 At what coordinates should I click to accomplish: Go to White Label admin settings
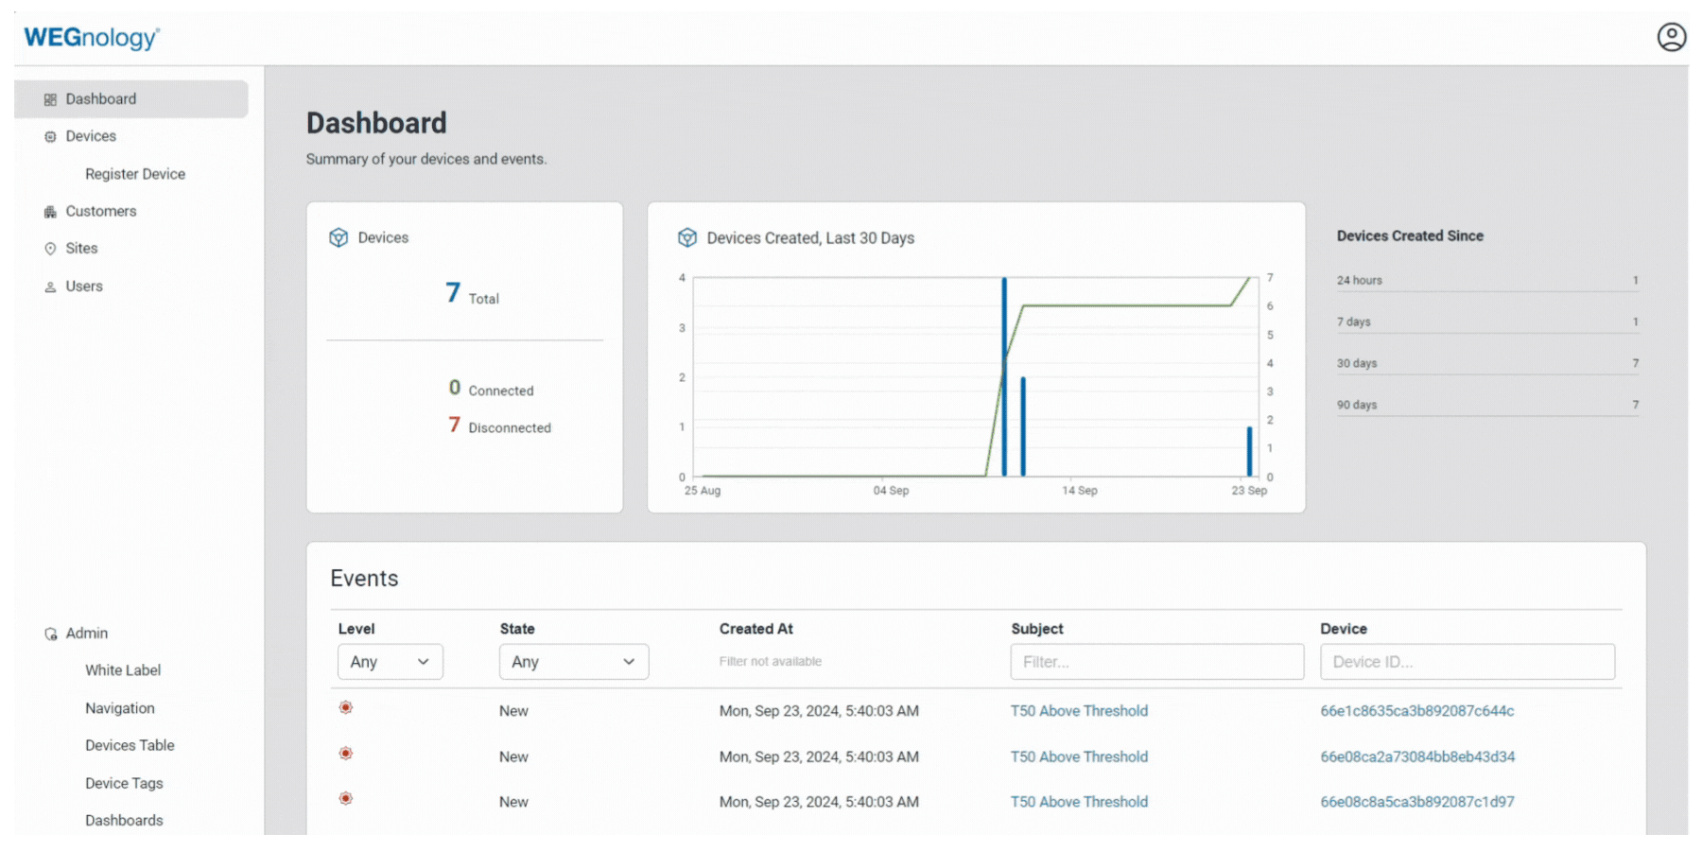[x=123, y=670]
